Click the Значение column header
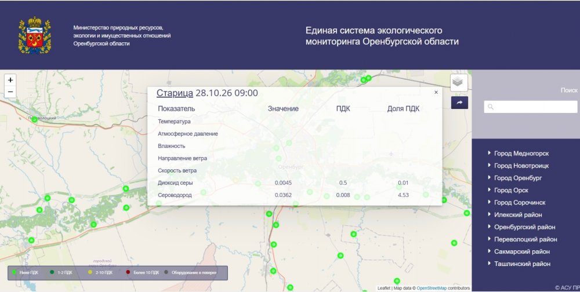 click(x=284, y=109)
